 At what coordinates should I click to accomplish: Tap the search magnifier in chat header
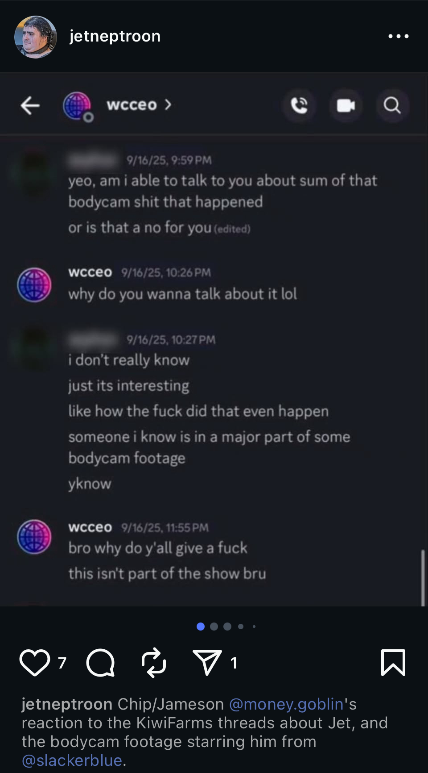click(392, 105)
